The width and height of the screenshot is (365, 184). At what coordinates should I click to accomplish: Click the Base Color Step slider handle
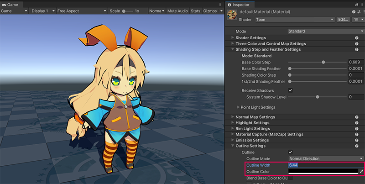click(x=323, y=62)
